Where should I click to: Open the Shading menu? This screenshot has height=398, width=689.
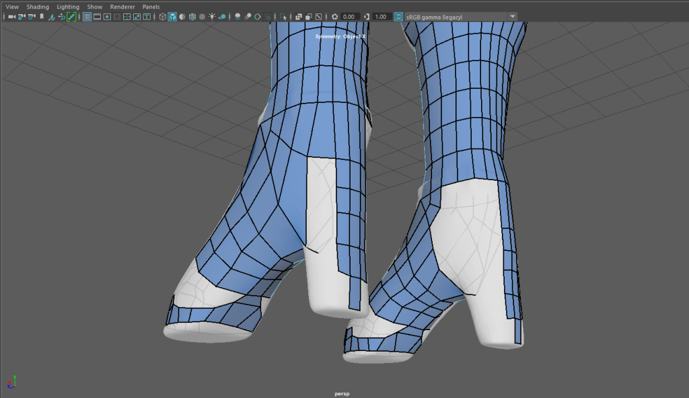[38, 7]
